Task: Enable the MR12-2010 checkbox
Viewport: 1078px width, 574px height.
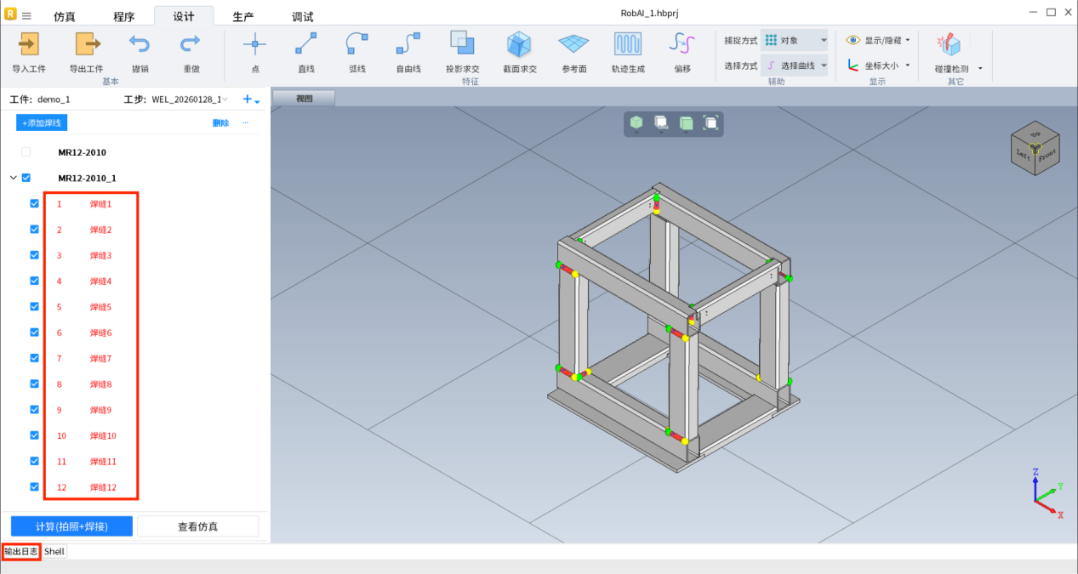Action: tap(26, 152)
